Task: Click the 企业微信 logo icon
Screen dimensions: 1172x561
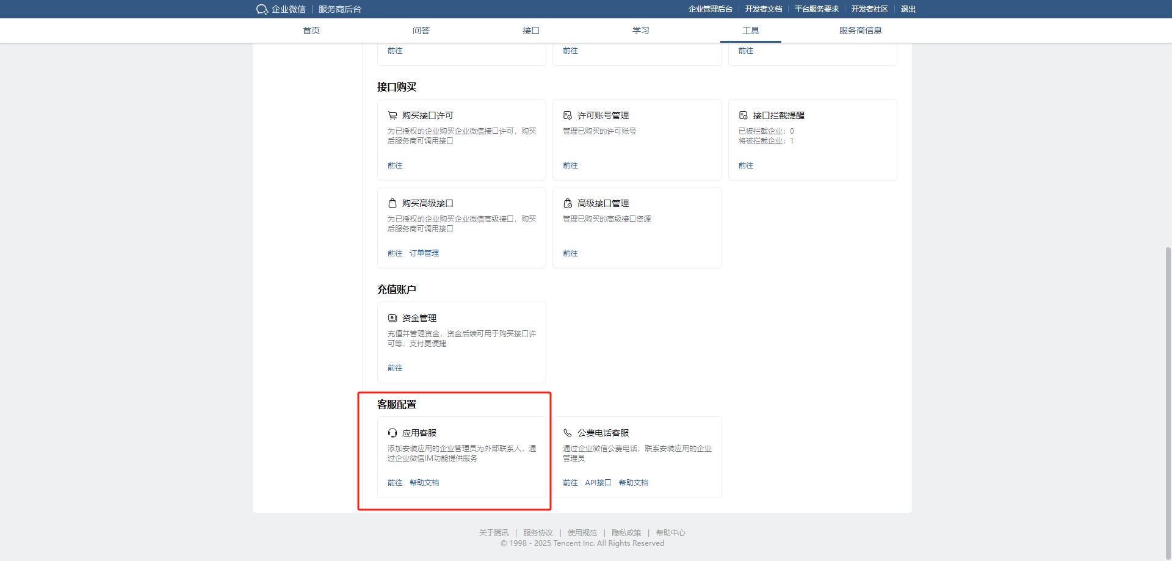Action: point(262,9)
